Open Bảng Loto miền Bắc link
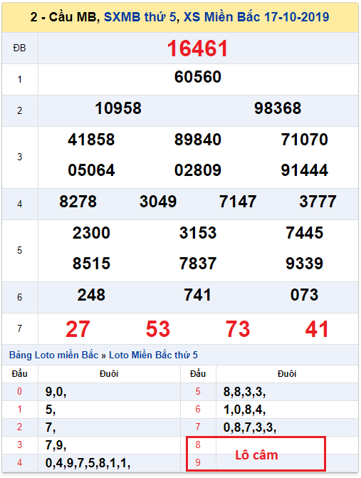The height and width of the screenshot is (478, 361). [53, 355]
